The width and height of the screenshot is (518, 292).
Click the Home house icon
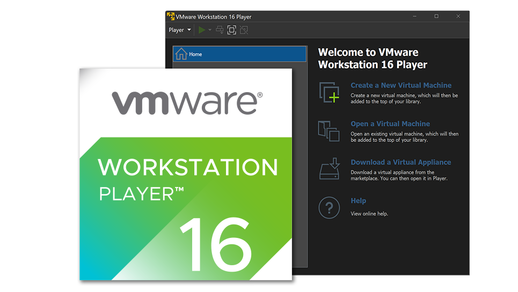pyautogui.click(x=181, y=54)
